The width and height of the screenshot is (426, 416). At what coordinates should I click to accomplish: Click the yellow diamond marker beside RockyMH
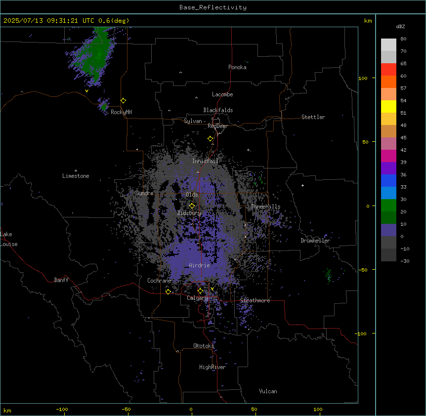(124, 101)
